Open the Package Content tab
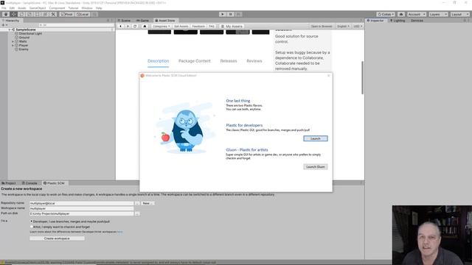The width and height of the screenshot is (472, 265). pos(195,61)
